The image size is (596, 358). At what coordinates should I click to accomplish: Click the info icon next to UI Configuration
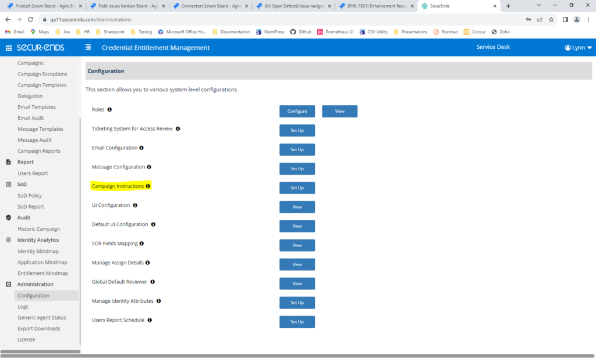coord(135,205)
